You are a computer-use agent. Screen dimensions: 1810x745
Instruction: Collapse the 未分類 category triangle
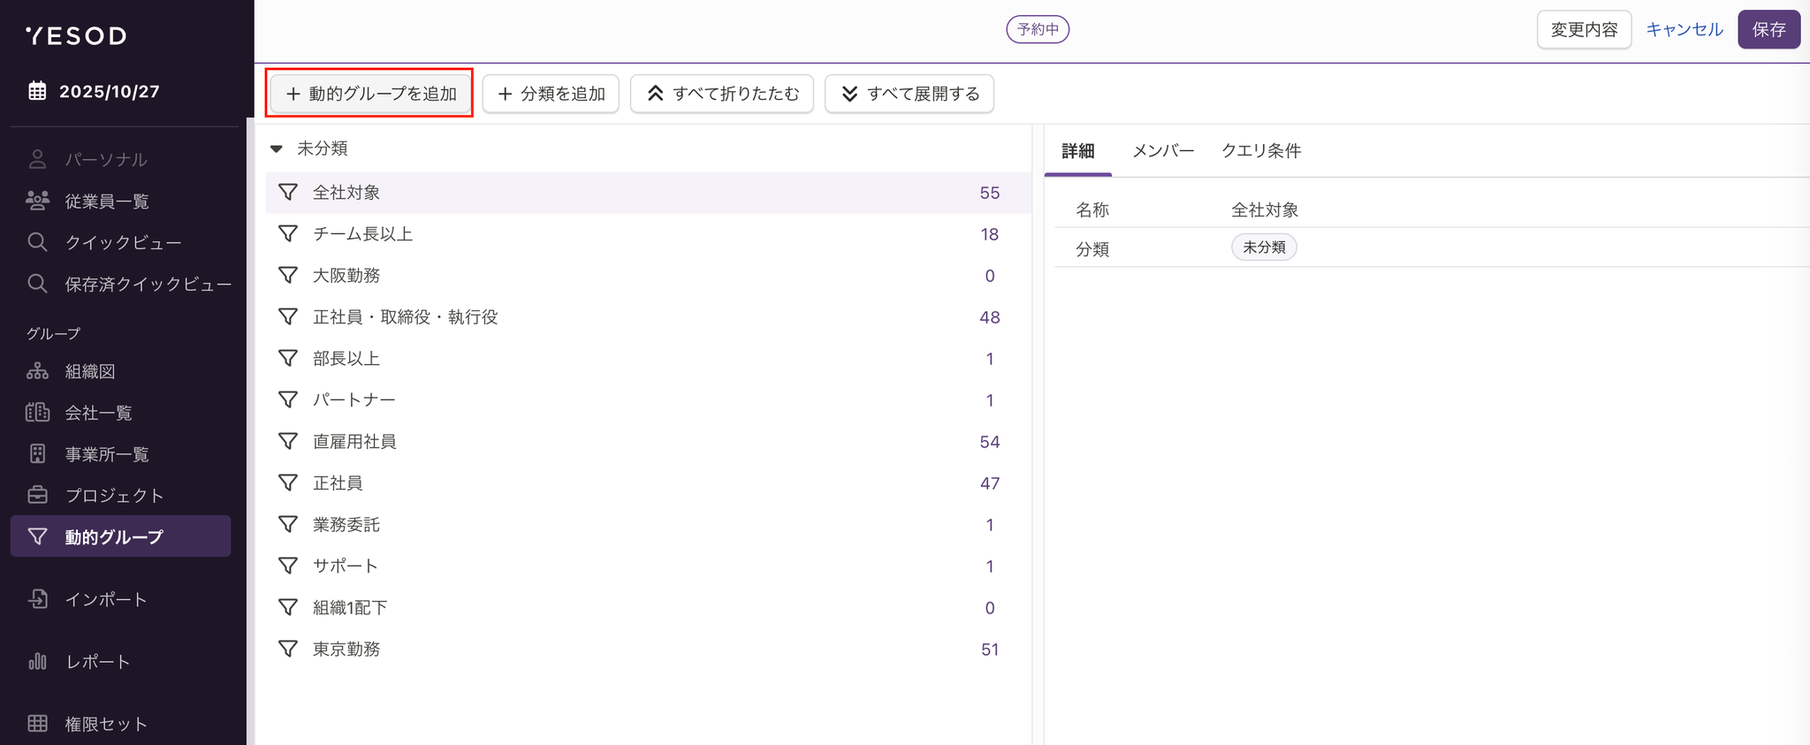pos(277,148)
